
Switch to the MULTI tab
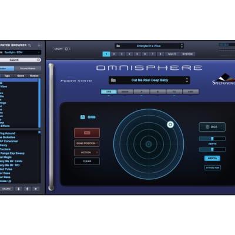point(172,54)
